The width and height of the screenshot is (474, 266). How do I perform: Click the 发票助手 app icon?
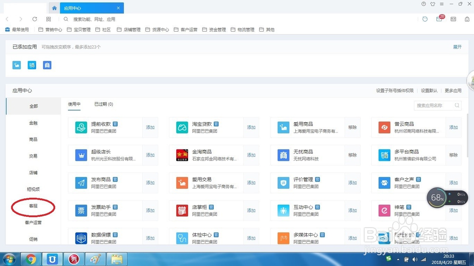pyautogui.click(x=81, y=211)
